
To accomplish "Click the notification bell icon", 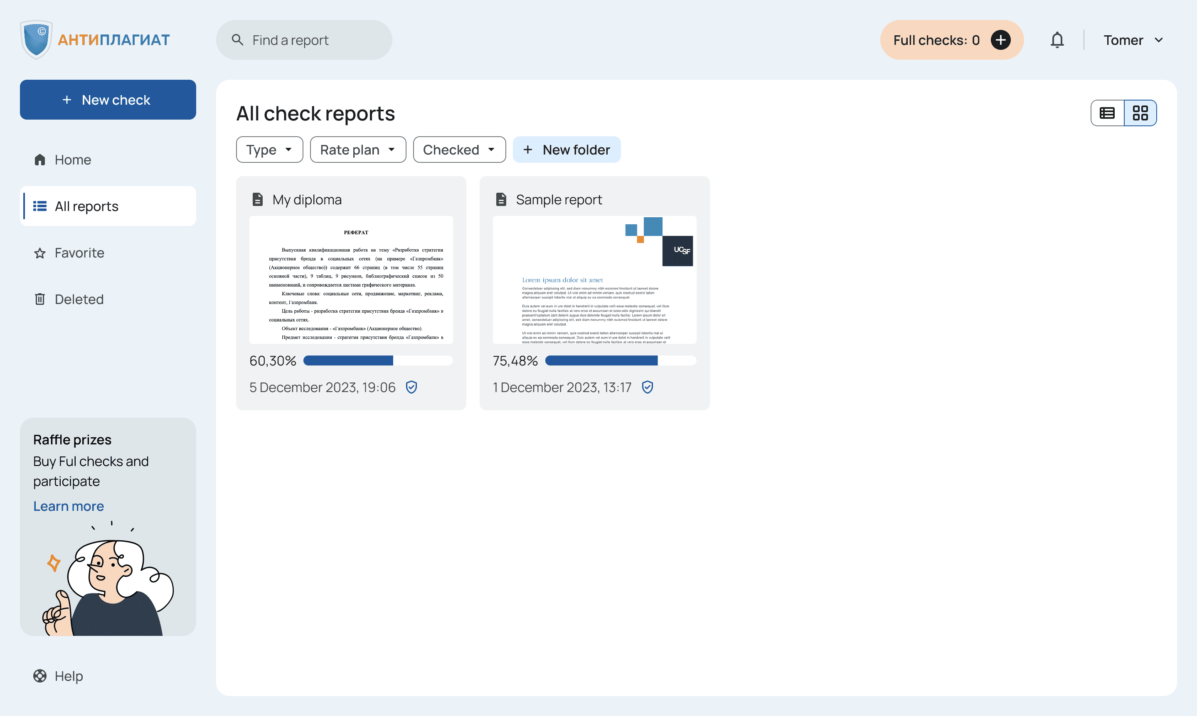I will [1057, 40].
